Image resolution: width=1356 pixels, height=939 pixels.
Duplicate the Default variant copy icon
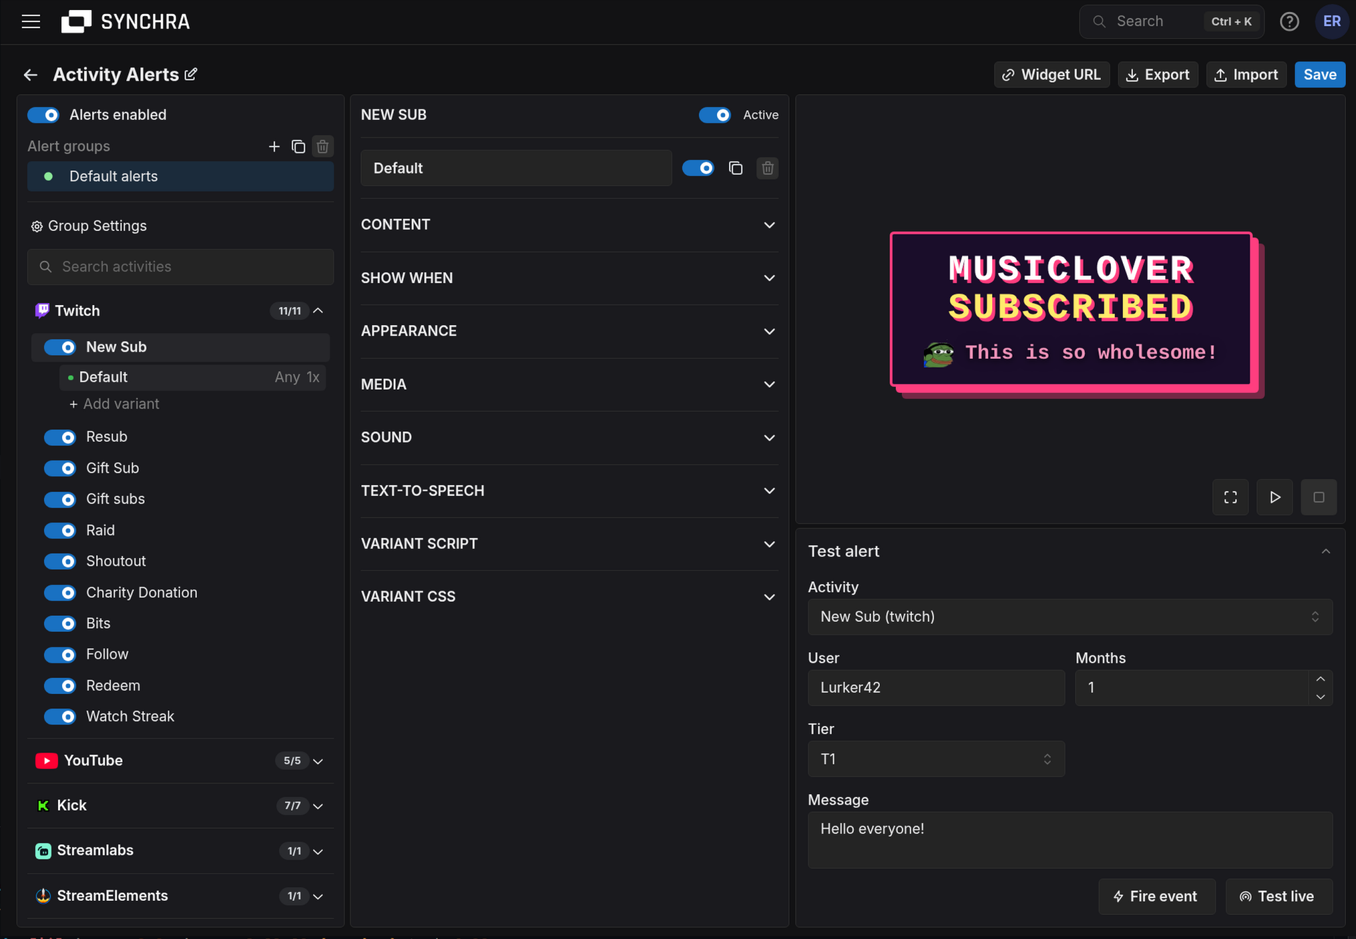pos(735,168)
